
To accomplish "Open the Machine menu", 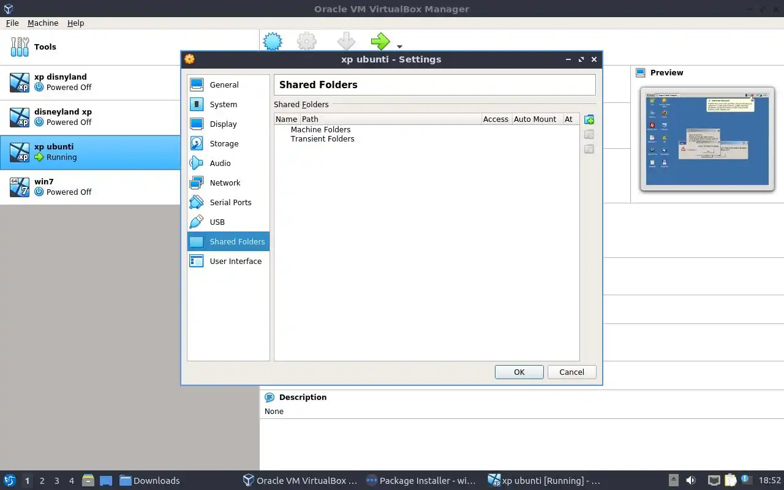I will point(43,23).
